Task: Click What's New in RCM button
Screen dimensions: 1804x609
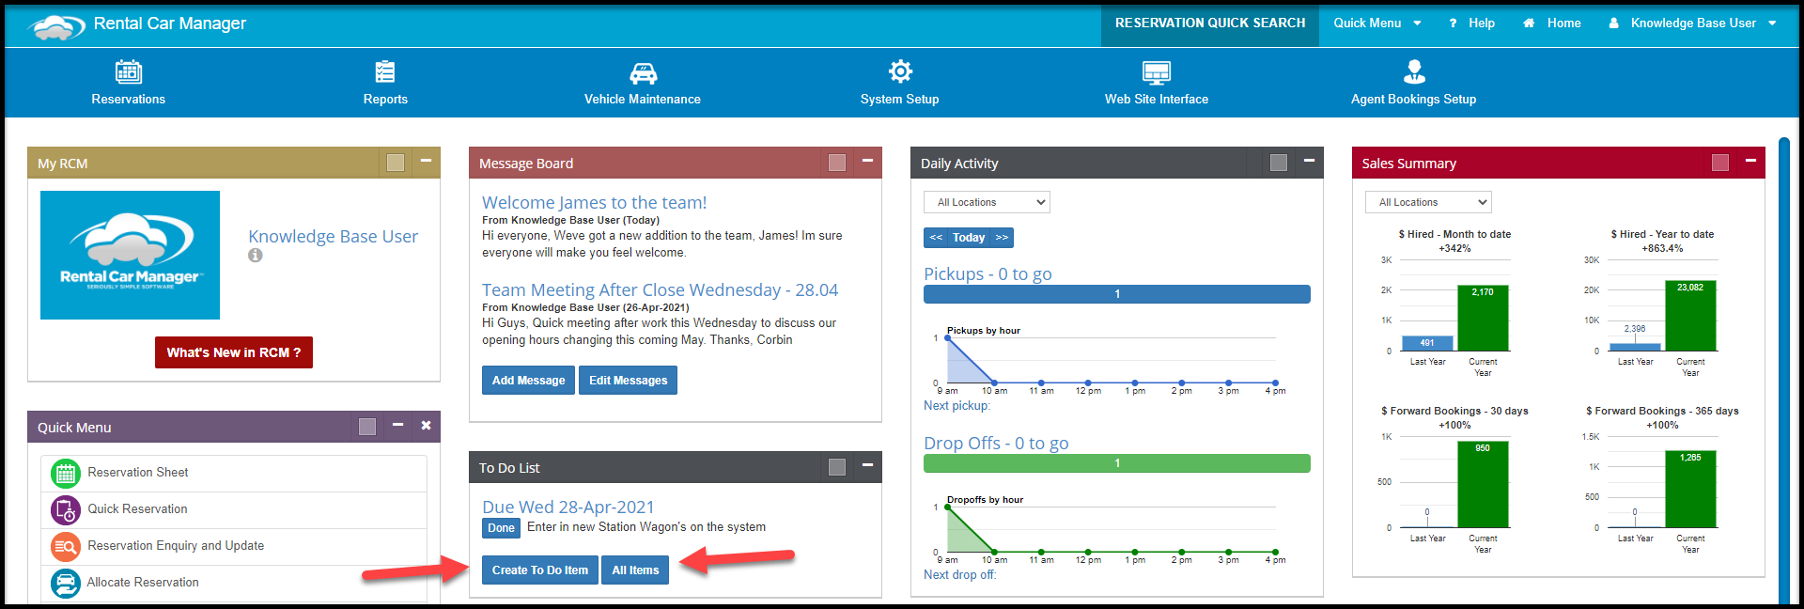Action: click(x=234, y=352)
